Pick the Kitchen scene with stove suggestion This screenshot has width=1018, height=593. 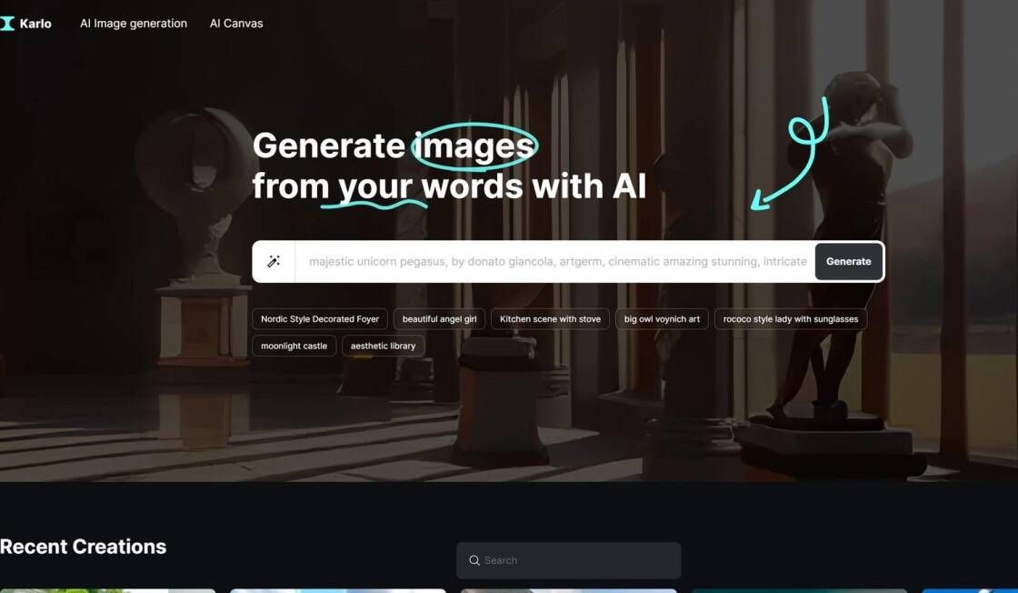point(550,319)
